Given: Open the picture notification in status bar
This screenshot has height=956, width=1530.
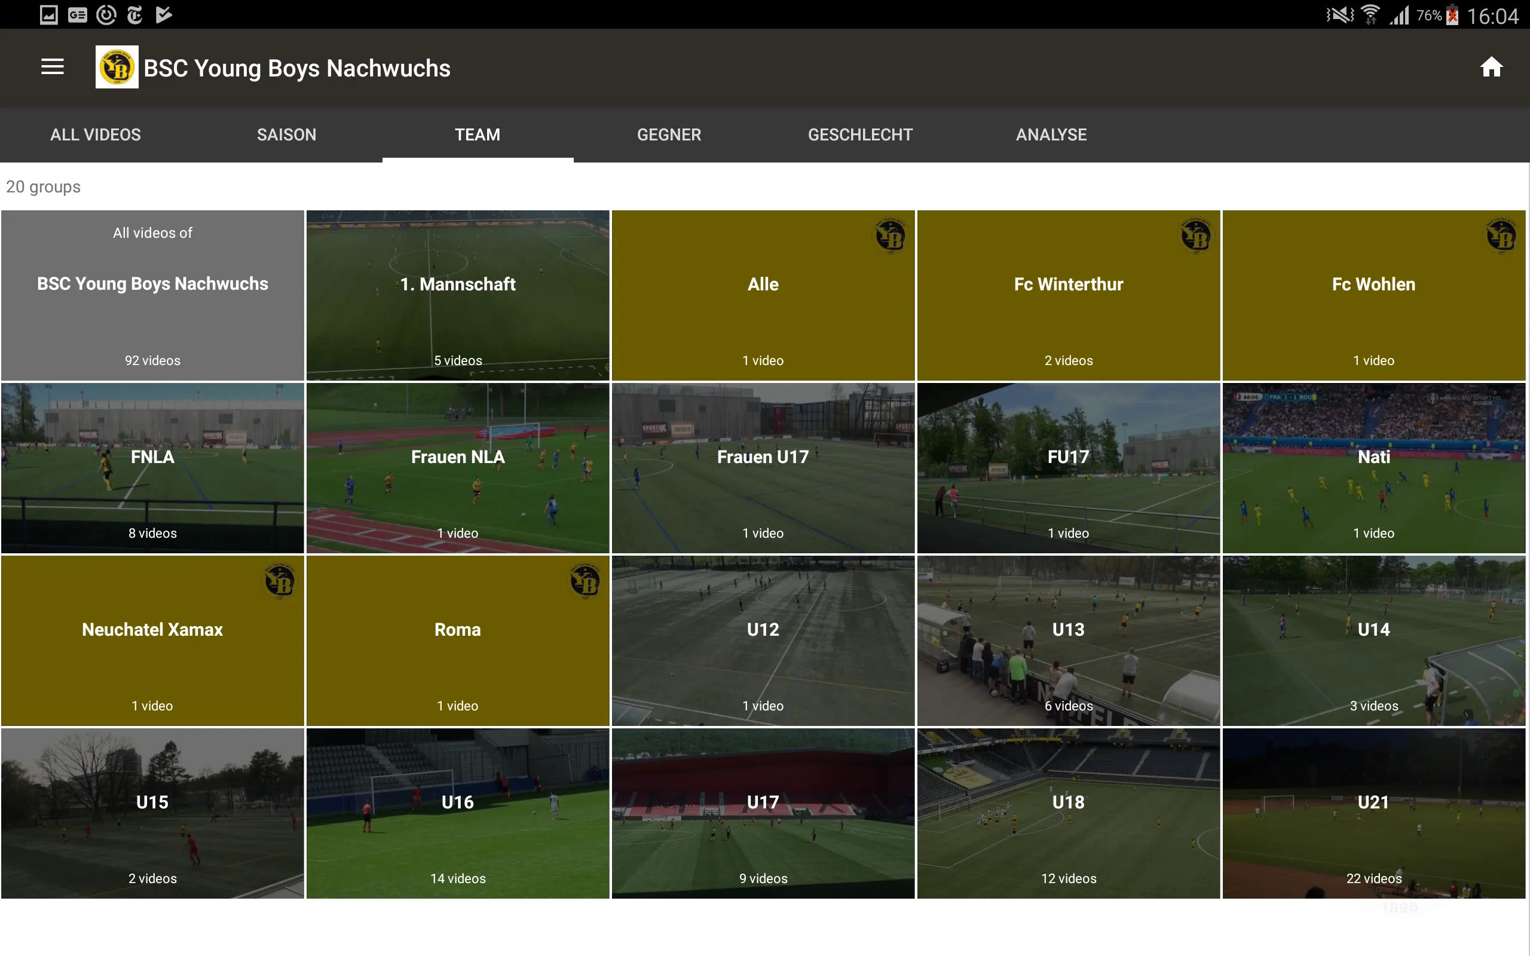Looking at the screenshot, I should (x=48, y=14).
